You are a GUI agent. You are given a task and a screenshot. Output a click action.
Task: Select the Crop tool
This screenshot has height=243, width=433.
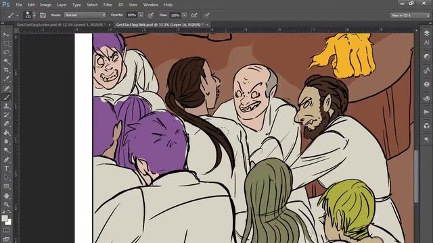(6, 70)
